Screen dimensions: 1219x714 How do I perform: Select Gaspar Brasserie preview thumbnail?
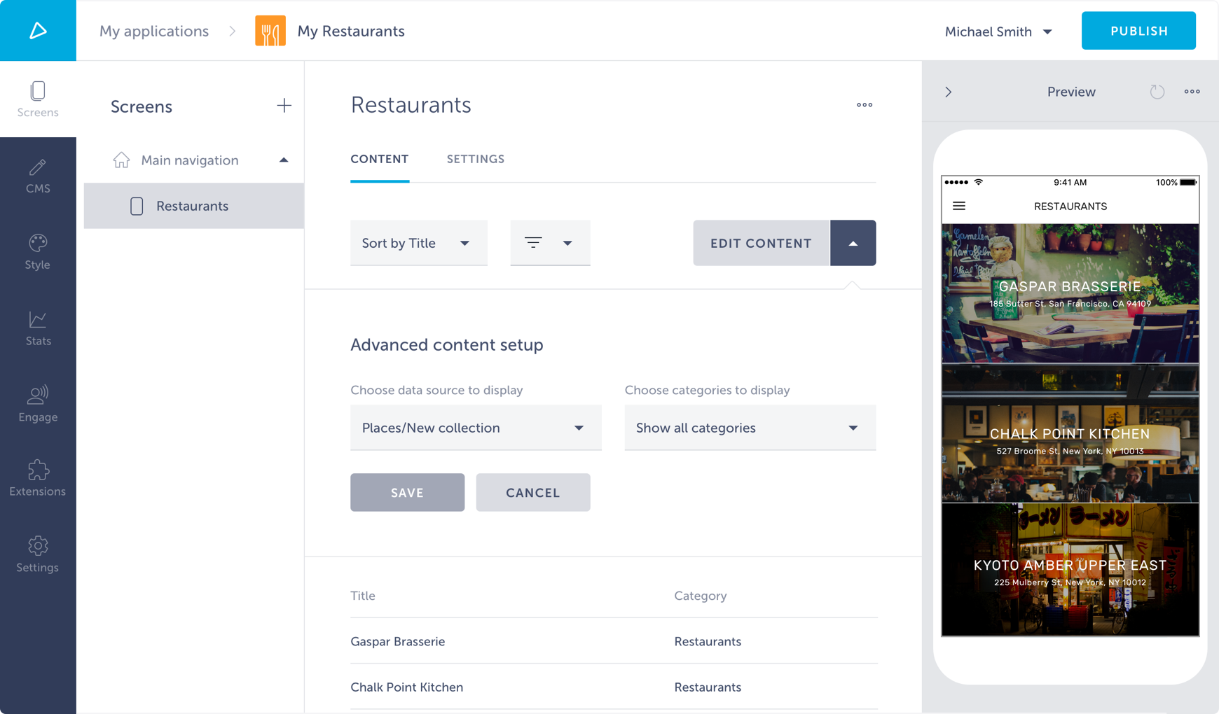[x=1070, y=293]
